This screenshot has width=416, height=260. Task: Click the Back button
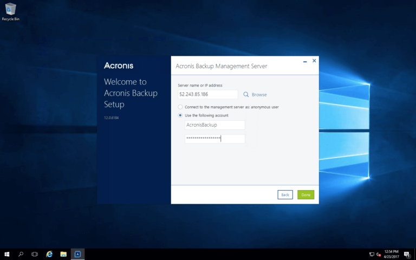pos(285,195)
